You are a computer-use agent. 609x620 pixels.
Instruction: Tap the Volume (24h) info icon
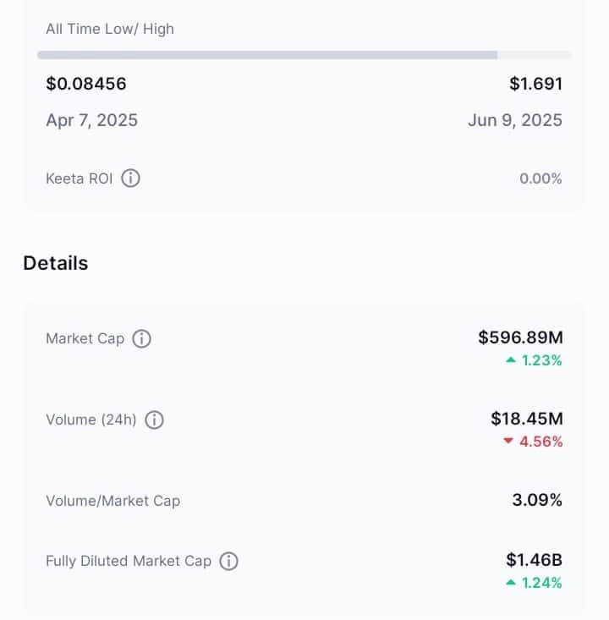pyautogui.click(x=154, y=420)
